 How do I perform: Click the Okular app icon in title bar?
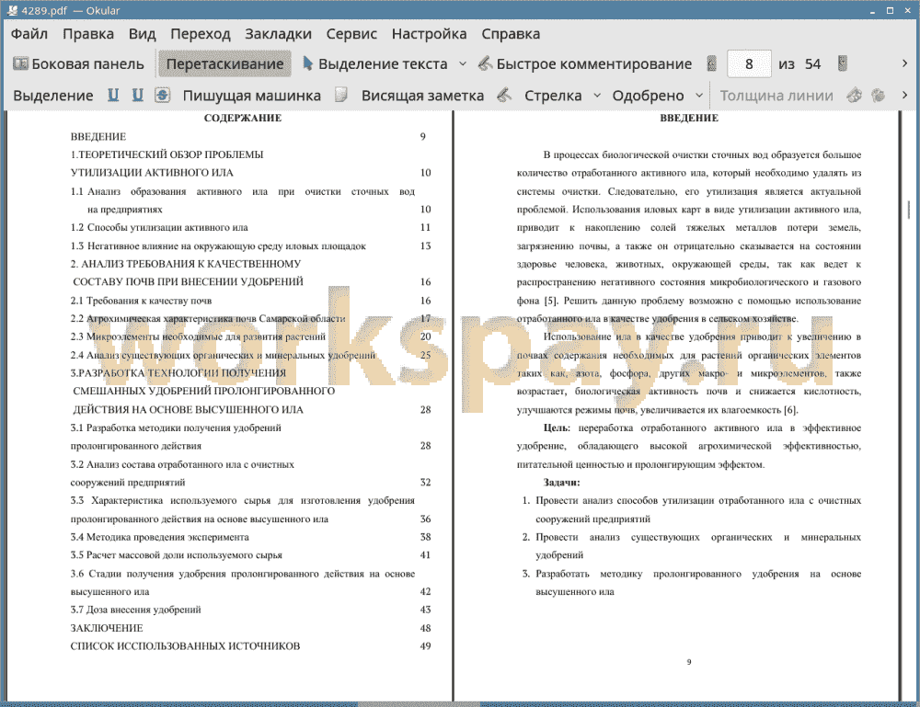[12, 10]
